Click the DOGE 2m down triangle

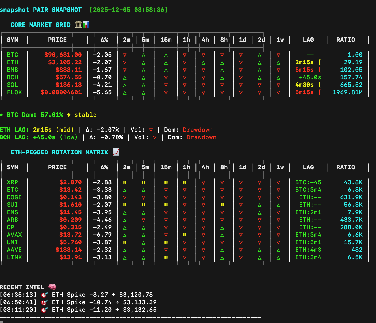[125, 198]
